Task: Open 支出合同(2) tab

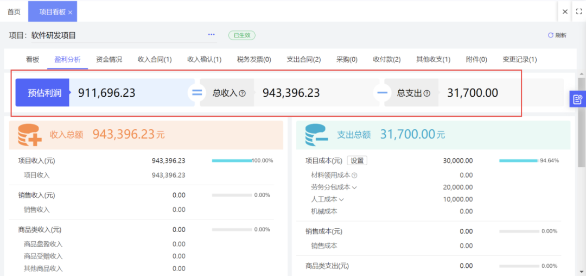Action: click(303, 59)
